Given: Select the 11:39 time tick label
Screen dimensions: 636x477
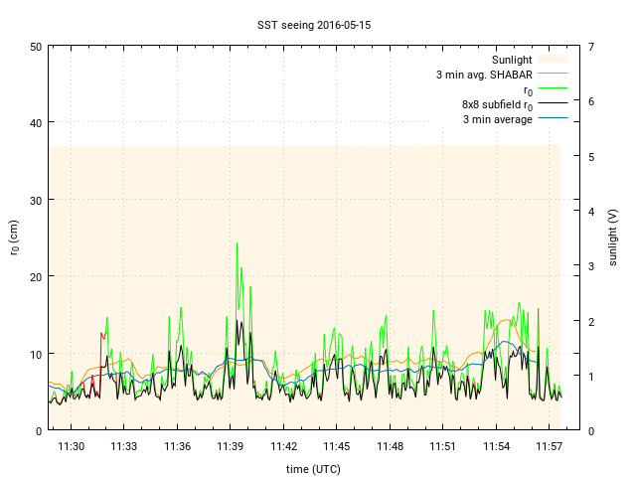Looking at the screenshot, I should [x=231, y=447].
